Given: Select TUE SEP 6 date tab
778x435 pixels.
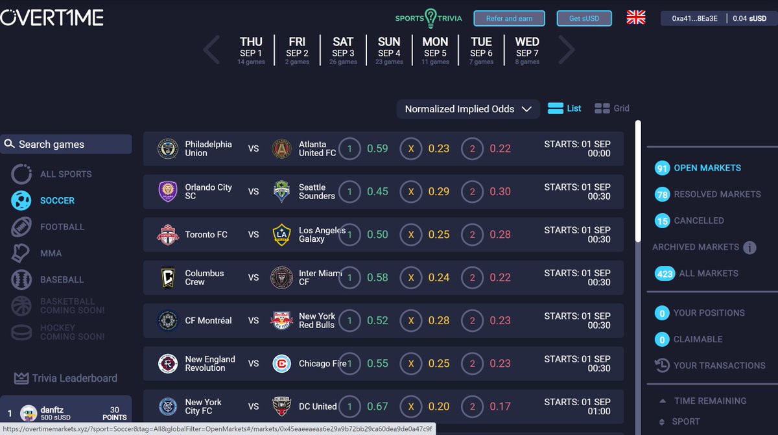Looking at the screenshot, I should click(x=481, y=50).
